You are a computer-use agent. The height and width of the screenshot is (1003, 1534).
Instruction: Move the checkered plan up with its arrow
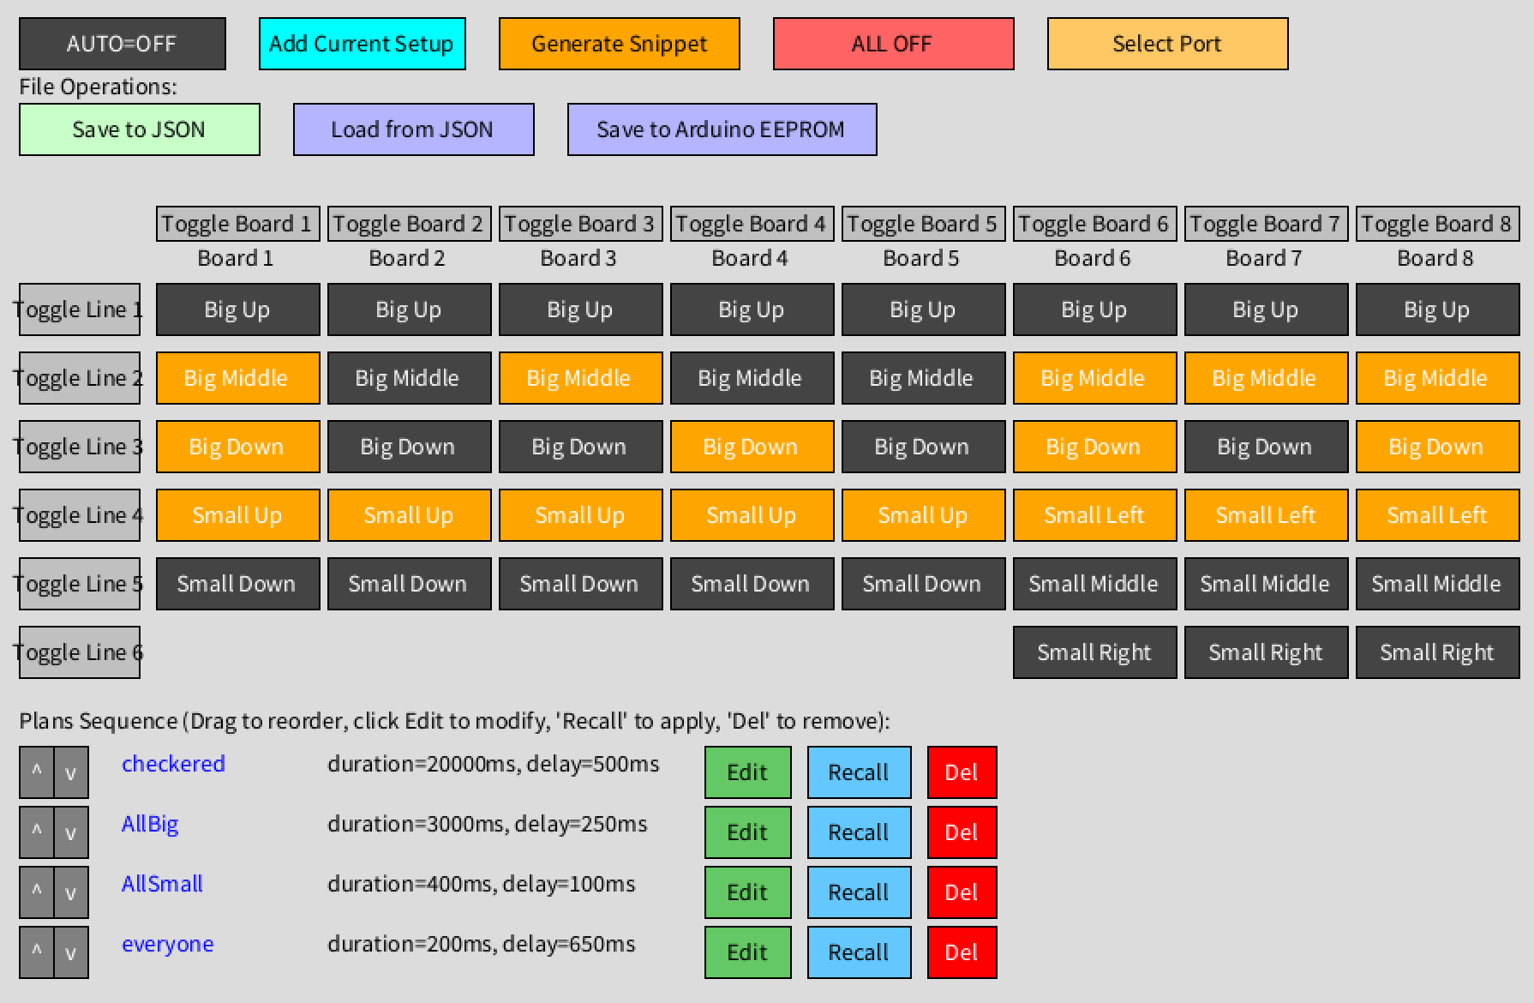(x=37, y=772)
